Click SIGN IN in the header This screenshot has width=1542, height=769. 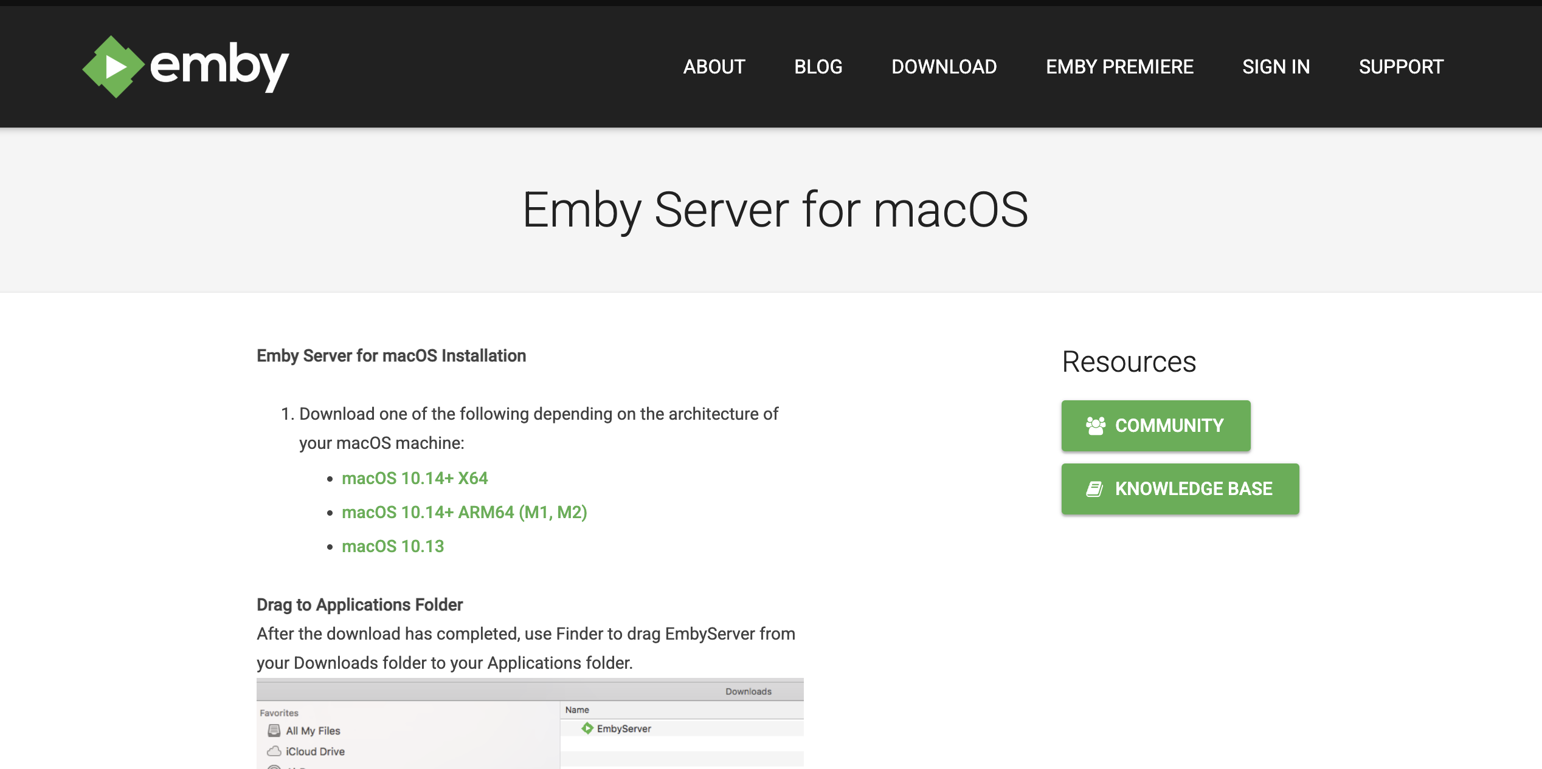pos(1276,67)
